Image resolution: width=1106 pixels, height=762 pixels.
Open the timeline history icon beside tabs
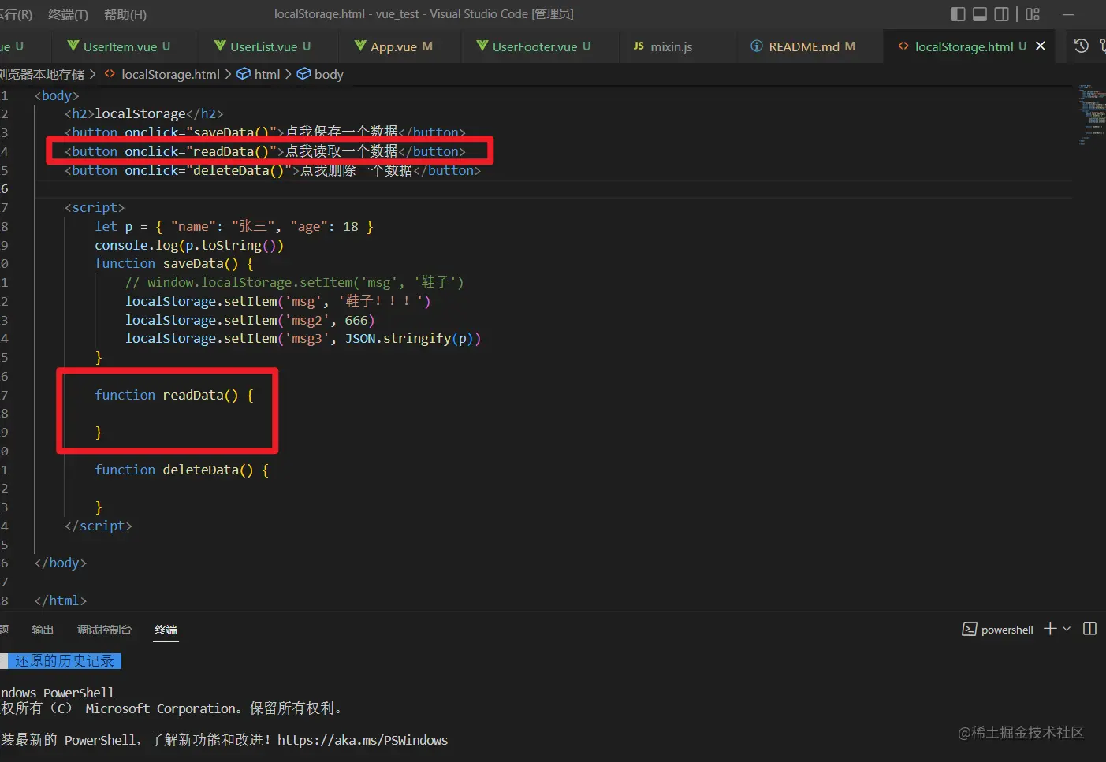[1082, 46]
